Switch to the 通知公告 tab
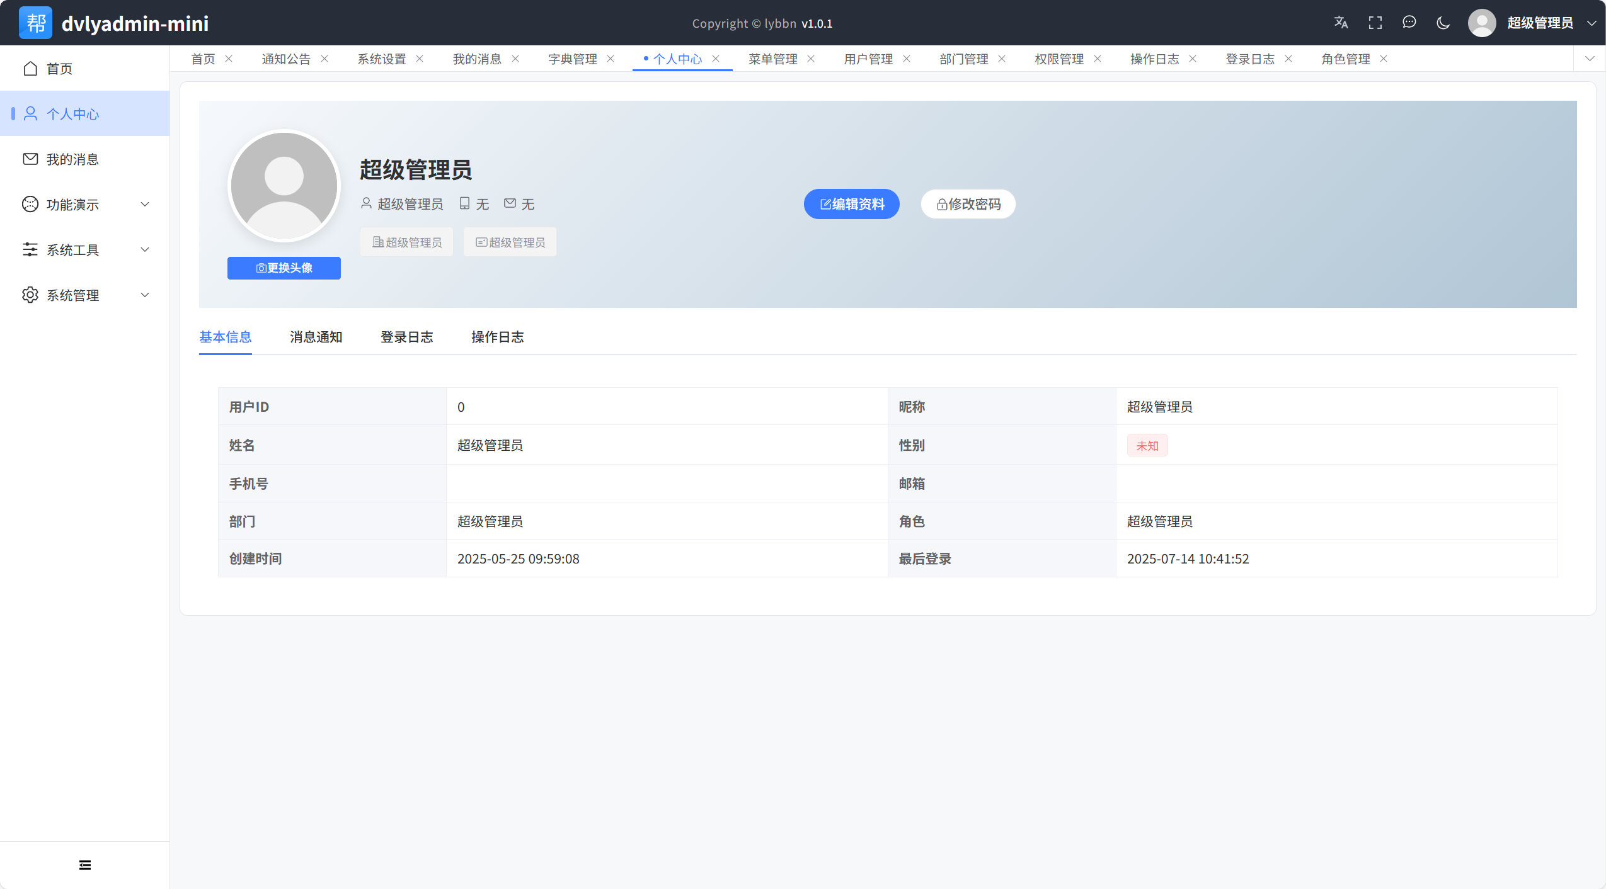This screenshot has height=889, width=1606. [286, 59]
